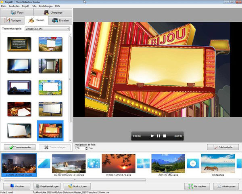Click the Anzeigedauer der Folie input field
Image resolution: width=242 pixels, height=194 pixels.
pyautogui.click(x=79, y=148)
